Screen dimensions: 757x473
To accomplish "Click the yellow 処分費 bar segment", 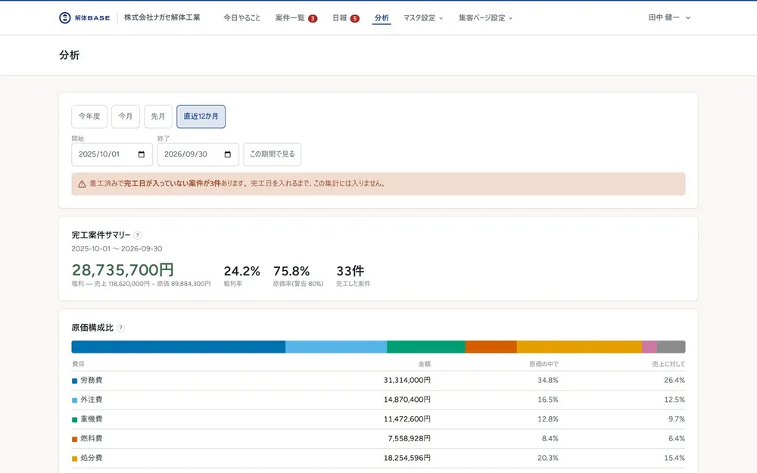I will (579, 347).
